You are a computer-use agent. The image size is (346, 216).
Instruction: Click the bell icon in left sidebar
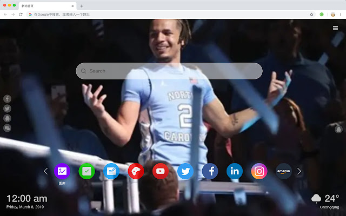pos(7,118)
